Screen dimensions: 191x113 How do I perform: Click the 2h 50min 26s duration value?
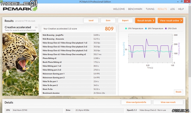(99, 93)
